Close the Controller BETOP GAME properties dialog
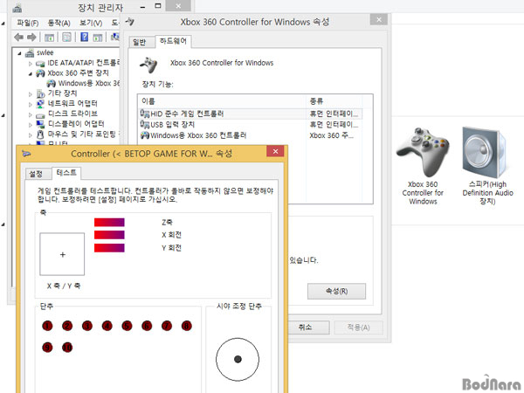 [275, 151]
